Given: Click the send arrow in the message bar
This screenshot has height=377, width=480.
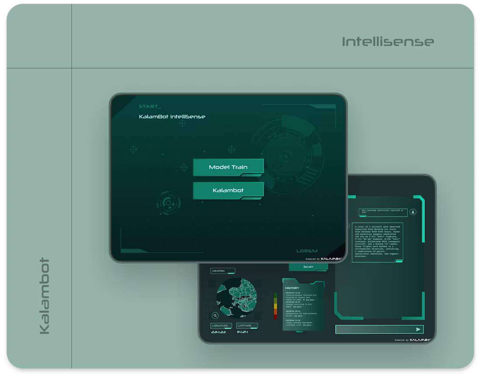Looking at the screenshot, I should click(x=418, y=329).
